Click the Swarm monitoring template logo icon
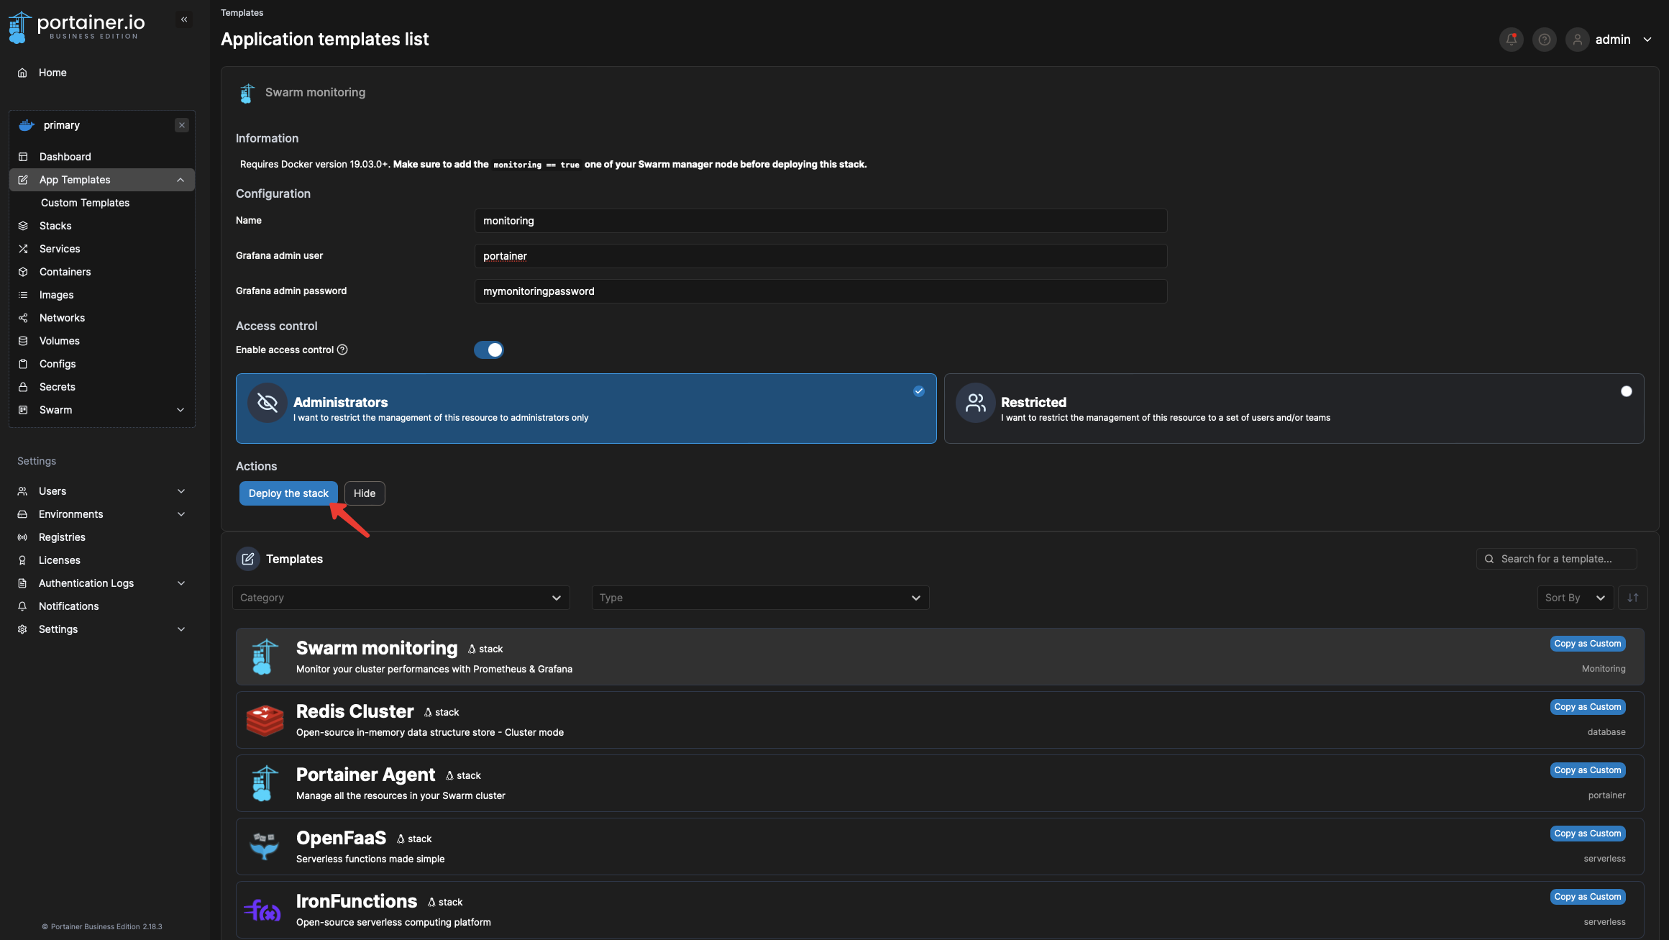Viewport: 1669px width, 940px height. click(264, 657)
